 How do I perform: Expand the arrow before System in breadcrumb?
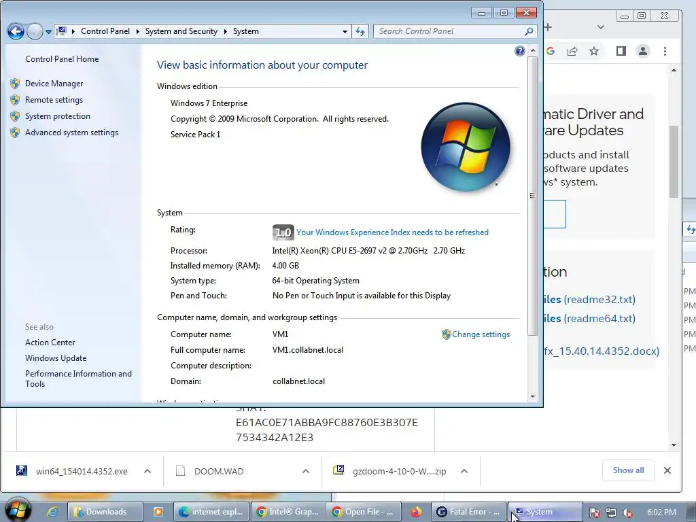coord(226,31)
